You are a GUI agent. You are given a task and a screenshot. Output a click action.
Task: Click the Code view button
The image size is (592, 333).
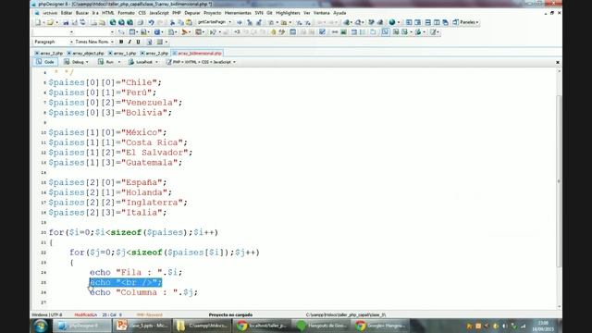coord(45,62)
